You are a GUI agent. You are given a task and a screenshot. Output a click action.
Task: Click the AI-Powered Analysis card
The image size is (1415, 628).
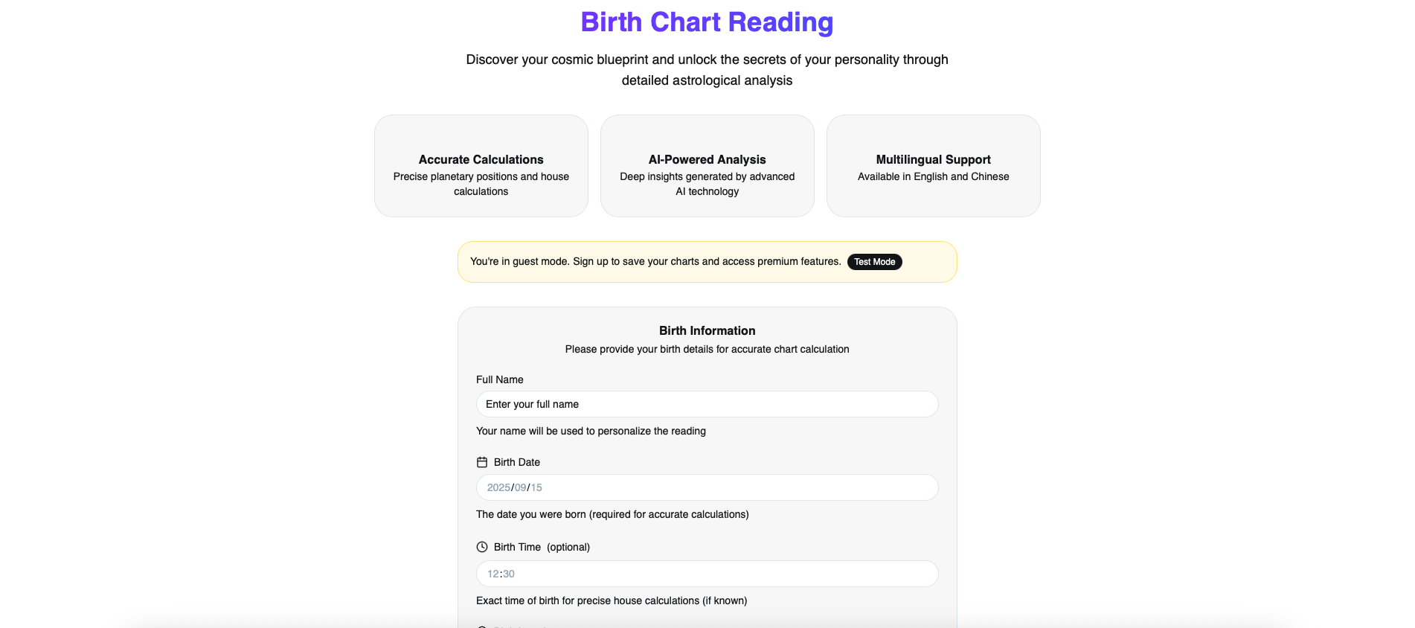click(707, 166)
